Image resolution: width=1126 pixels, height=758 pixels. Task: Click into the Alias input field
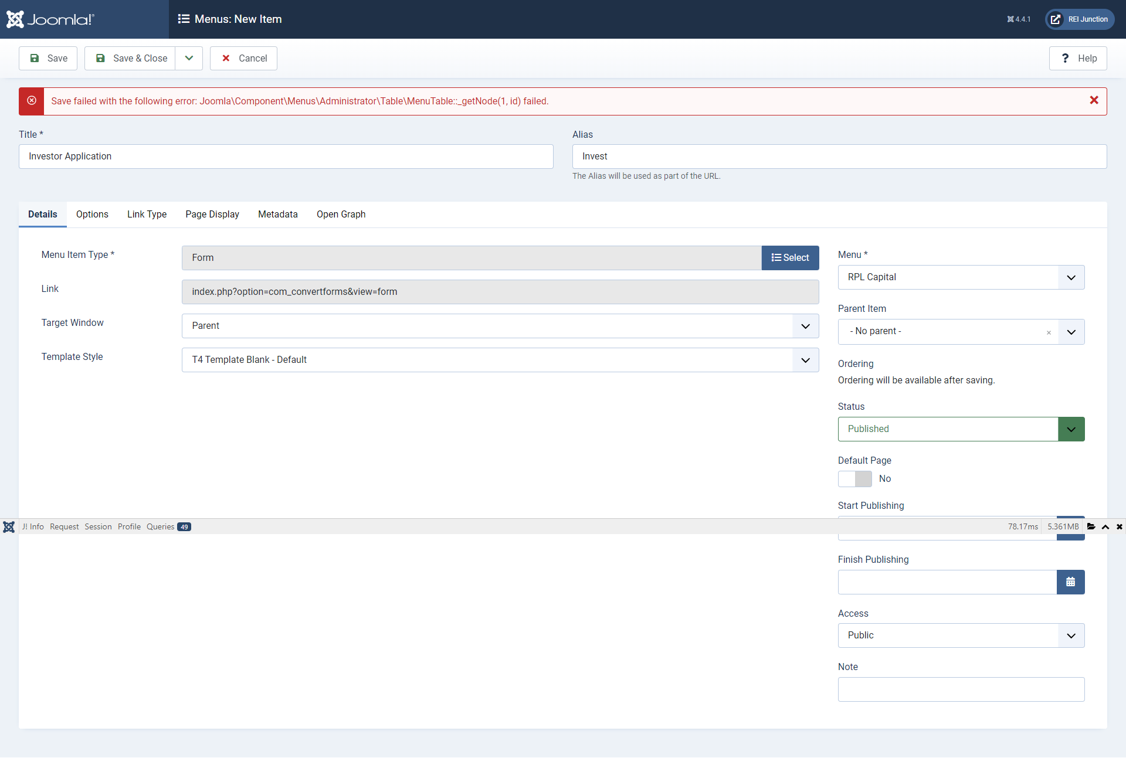click(839, 157)
